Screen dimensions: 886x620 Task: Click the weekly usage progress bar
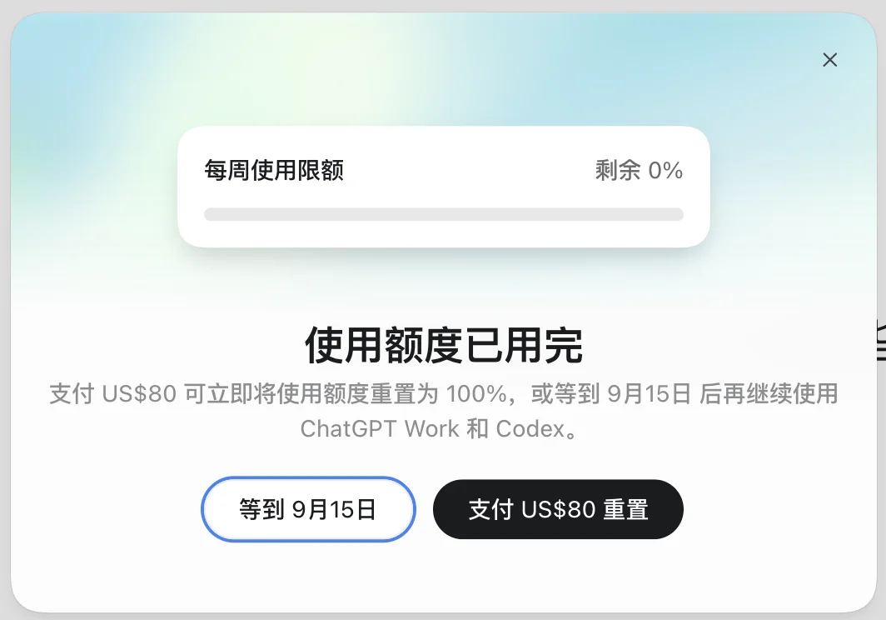(444, 214)
